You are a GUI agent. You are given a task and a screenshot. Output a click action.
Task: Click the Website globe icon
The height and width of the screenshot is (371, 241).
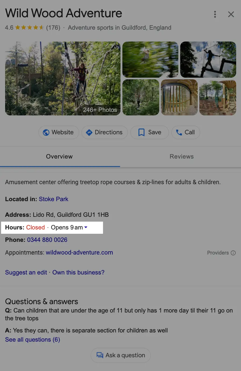pos(46,132)
